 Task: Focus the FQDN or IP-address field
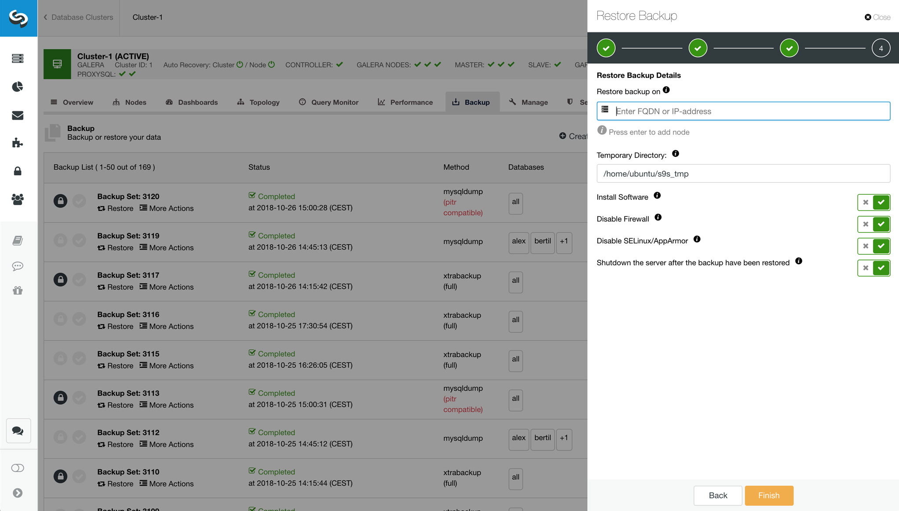(743, 111)
